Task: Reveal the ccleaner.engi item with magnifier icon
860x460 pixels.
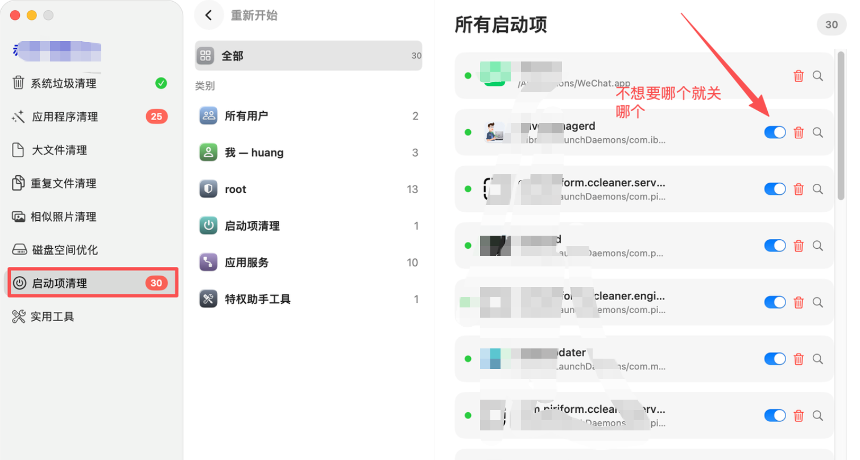Action: point(818,302)
